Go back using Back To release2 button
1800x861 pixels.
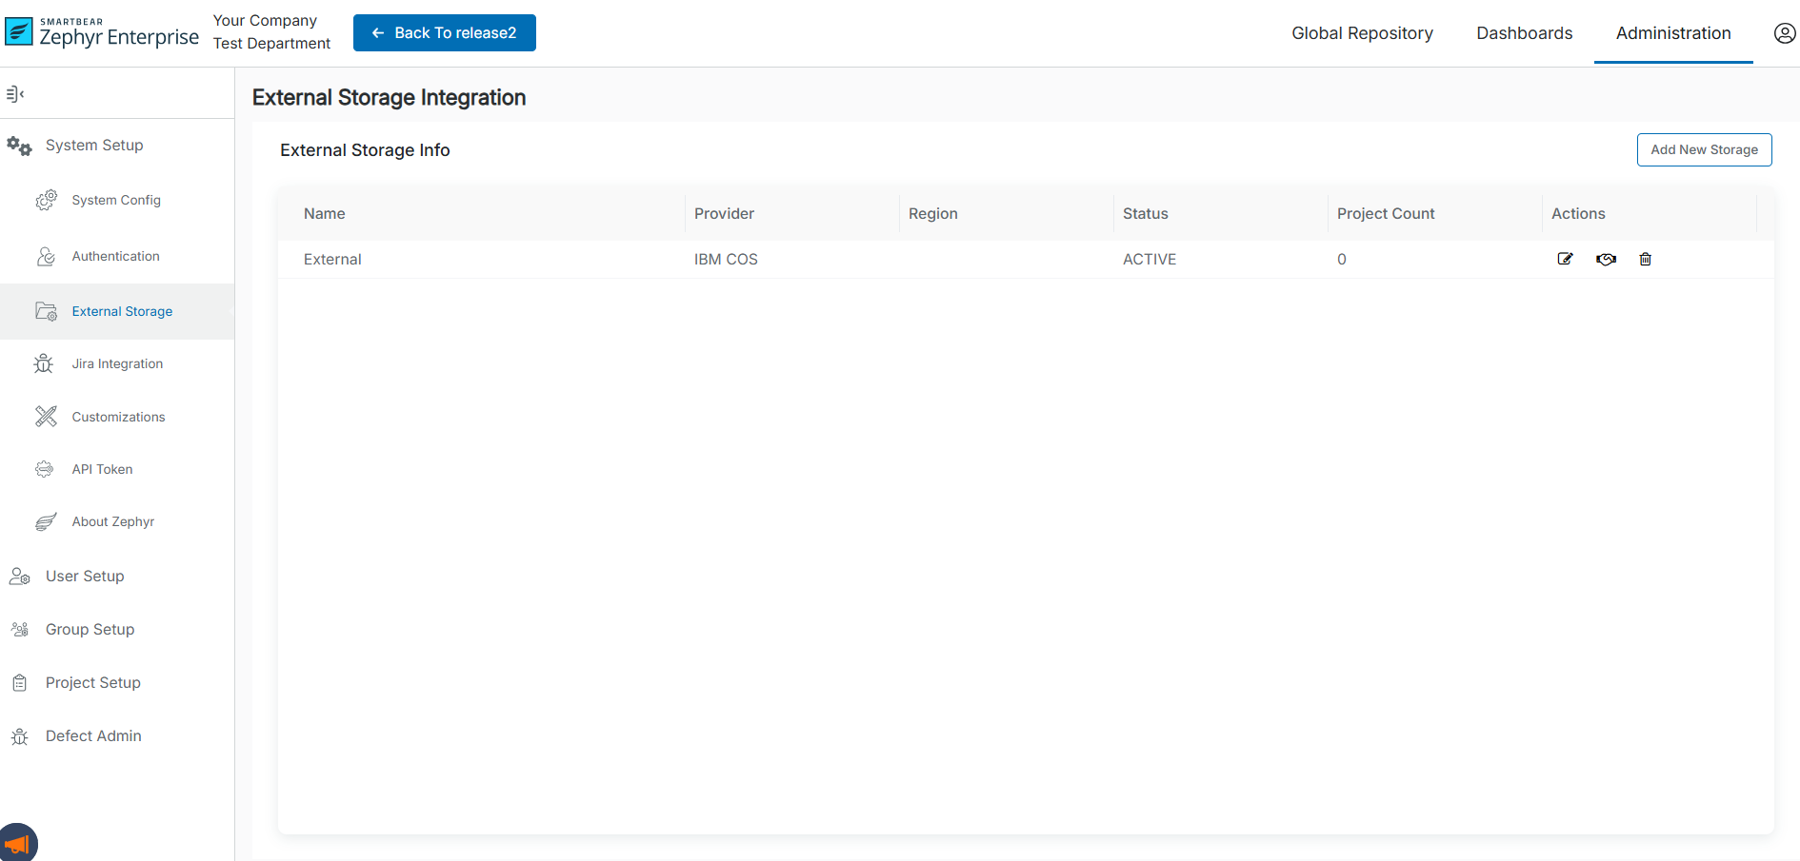(445, 33)
